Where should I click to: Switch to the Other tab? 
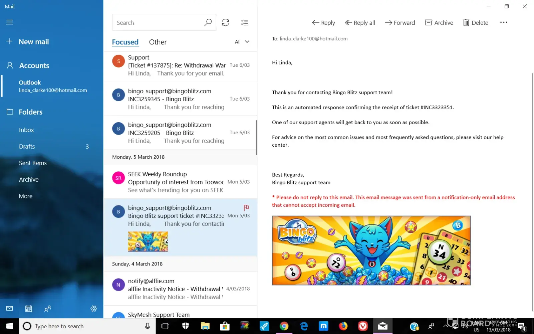point(158,42)
